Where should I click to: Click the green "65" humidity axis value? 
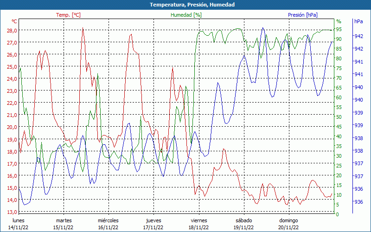tap(339, 88)
